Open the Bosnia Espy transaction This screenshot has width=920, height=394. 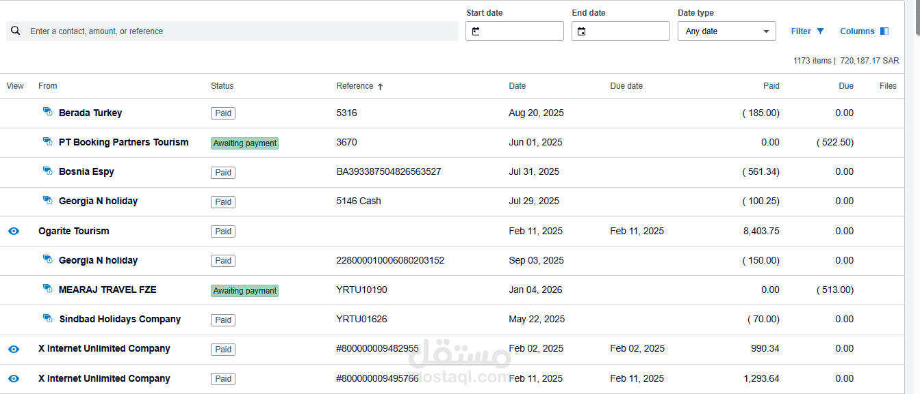[x=86, y=171]
